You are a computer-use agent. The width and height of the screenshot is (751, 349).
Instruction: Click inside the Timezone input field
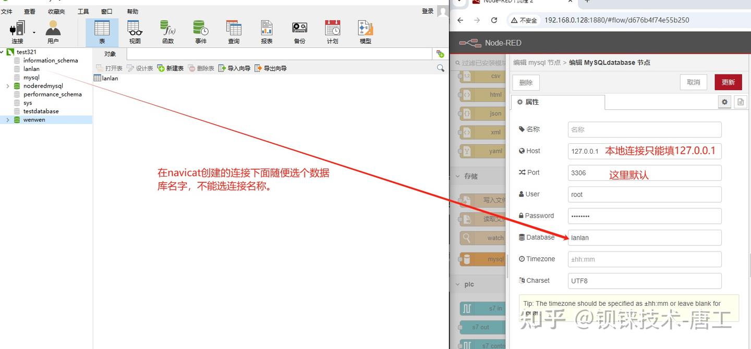(x=644, y=259)
